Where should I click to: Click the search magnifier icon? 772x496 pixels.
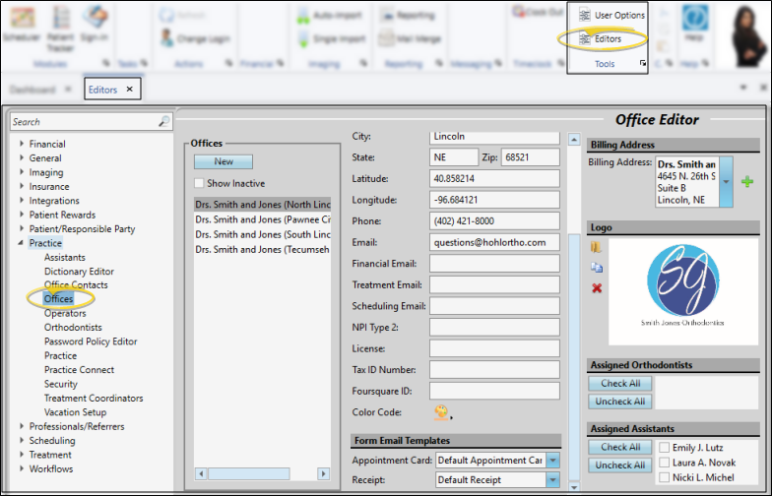163,122
